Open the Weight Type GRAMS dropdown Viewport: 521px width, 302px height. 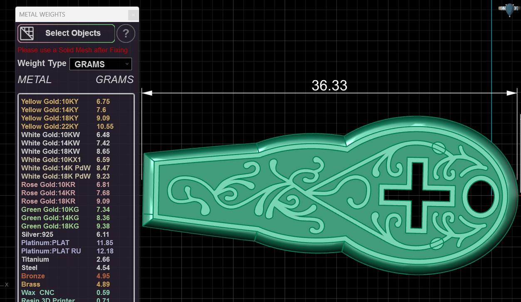101,64
